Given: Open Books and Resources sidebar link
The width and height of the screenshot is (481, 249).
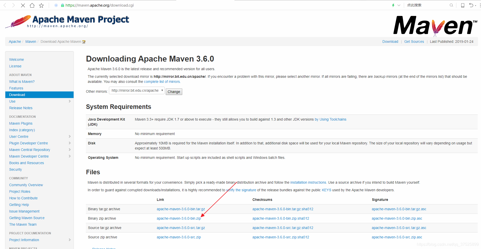Looking at the screenshot, I should 26,163.
